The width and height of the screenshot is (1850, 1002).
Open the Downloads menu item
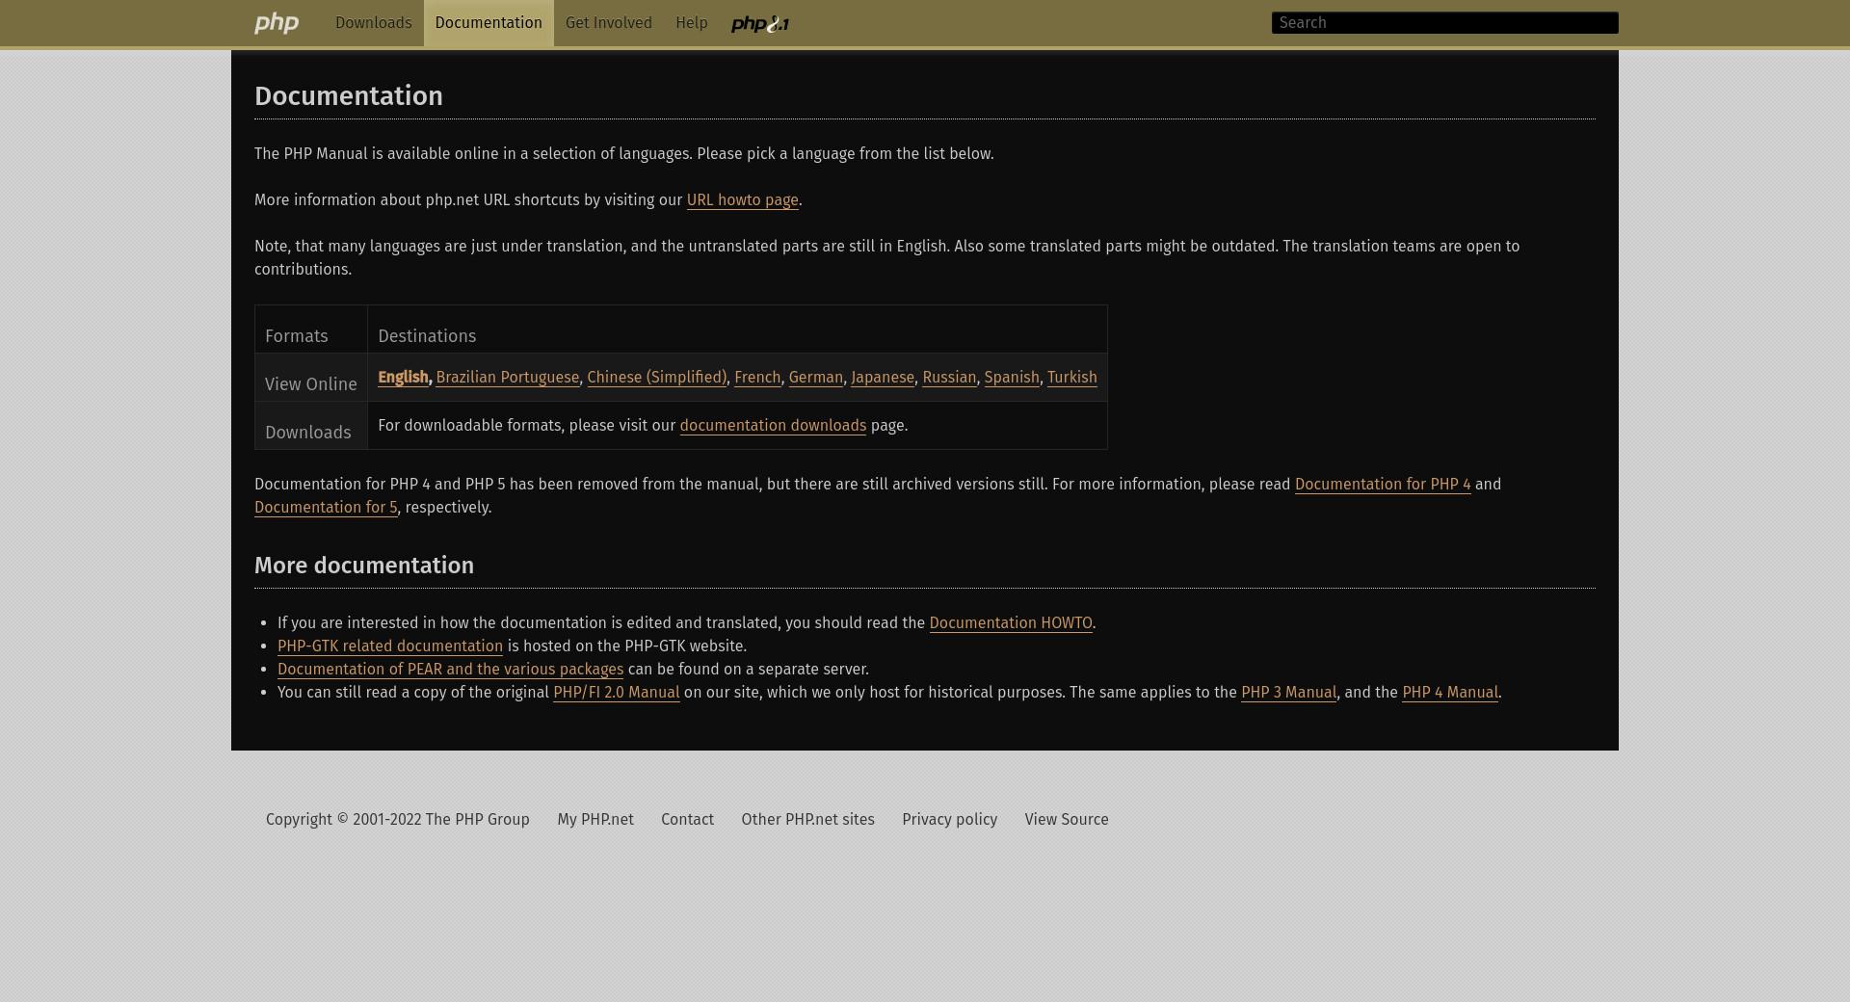point(373,23)
